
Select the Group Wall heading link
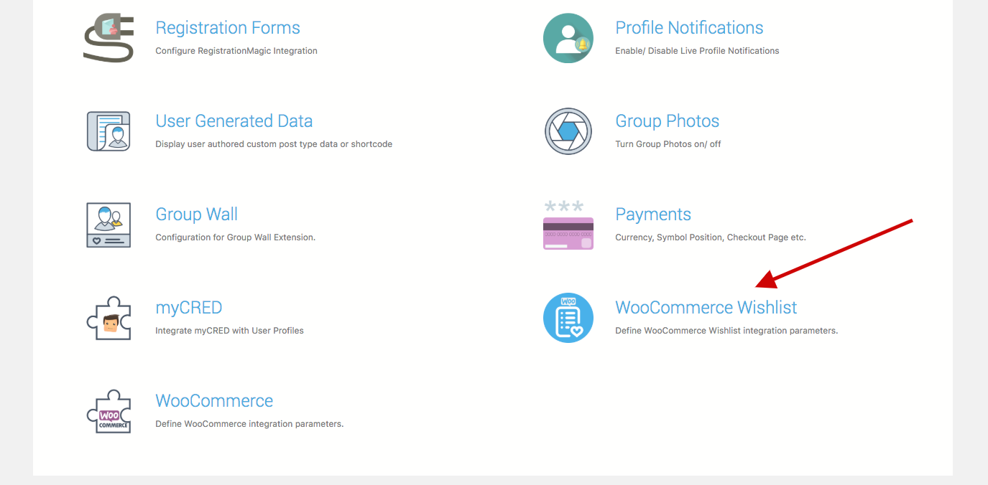pyautogui.click(x=196, y=215)
